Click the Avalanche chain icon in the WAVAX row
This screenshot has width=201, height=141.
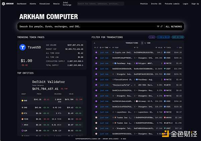[96, 118]
